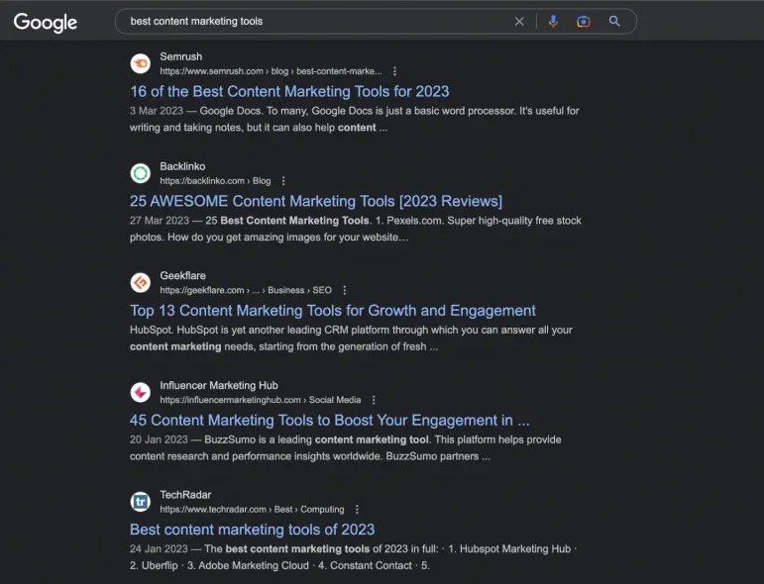764x584 pixels.
Task: Open search by image camera icon
Action: [x=584, y=22]
